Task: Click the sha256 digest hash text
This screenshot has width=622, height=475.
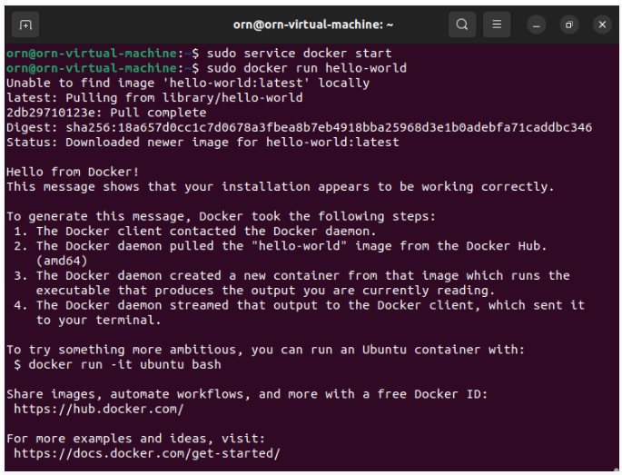Action: (x=329, y=127)
